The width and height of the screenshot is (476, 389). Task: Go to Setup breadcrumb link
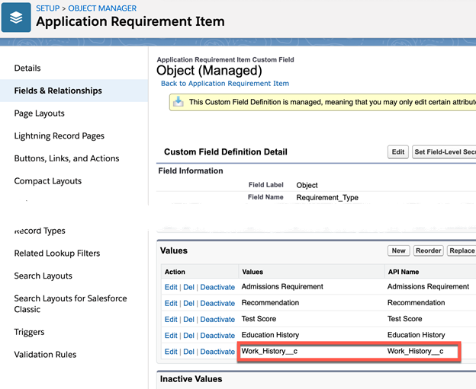(48, 8)
